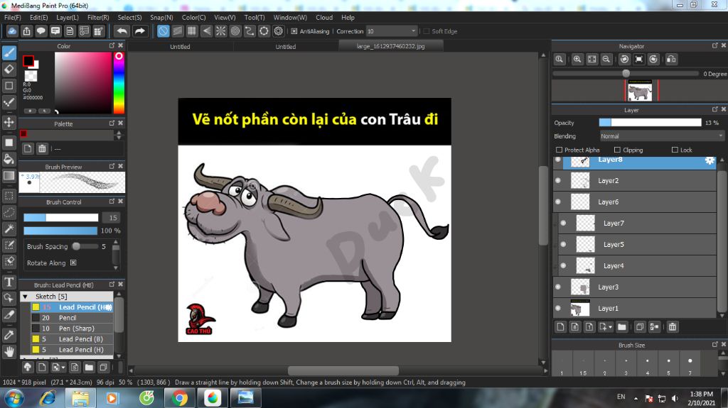Hide Layer3 visibility

click(558, 287)
